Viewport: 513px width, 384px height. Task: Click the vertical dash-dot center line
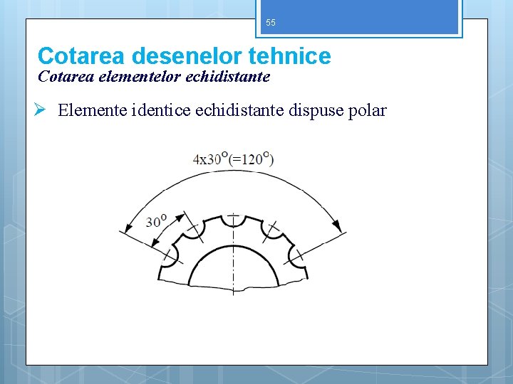point(233,255)
